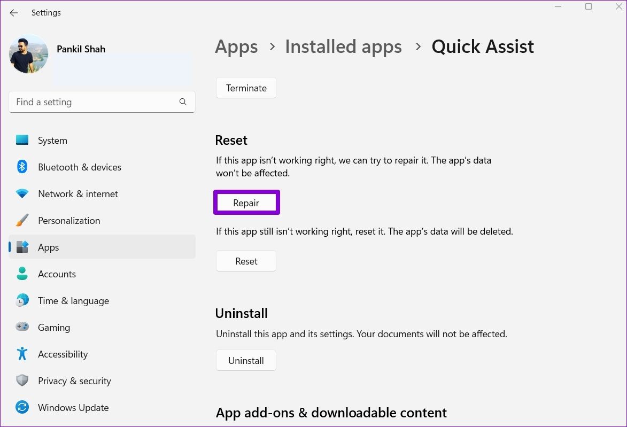
Task: Click the Quick Assist breadcrumb title
Action: 483,47
